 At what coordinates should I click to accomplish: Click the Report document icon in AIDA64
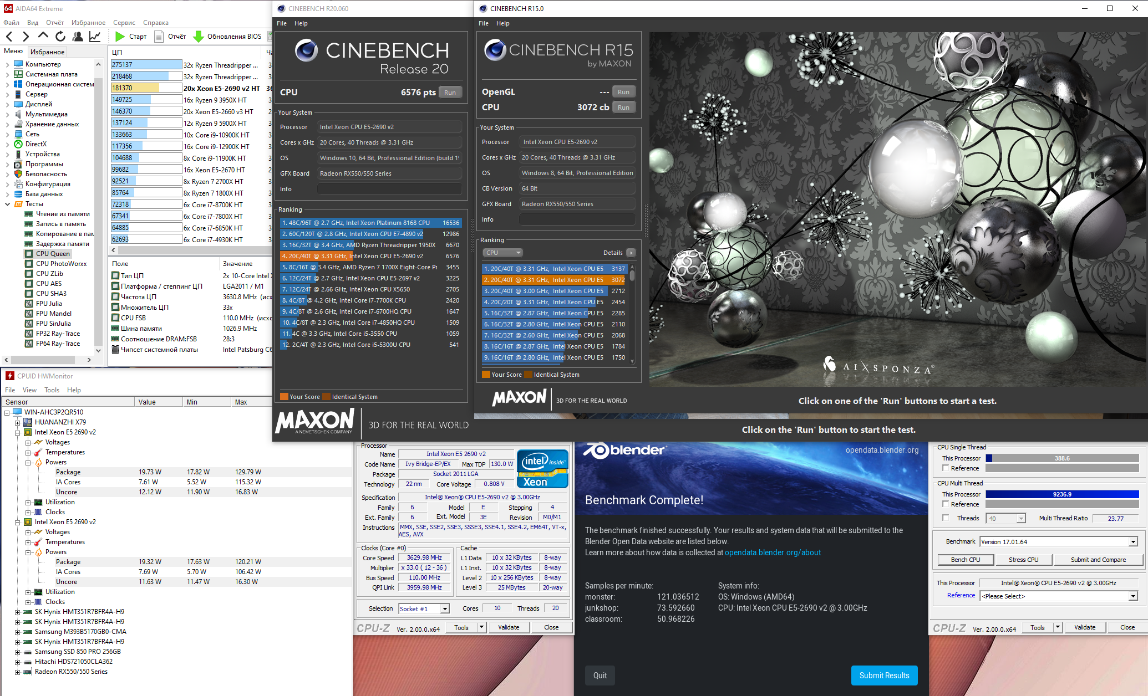pyautogui.click(x=159, y=37)
